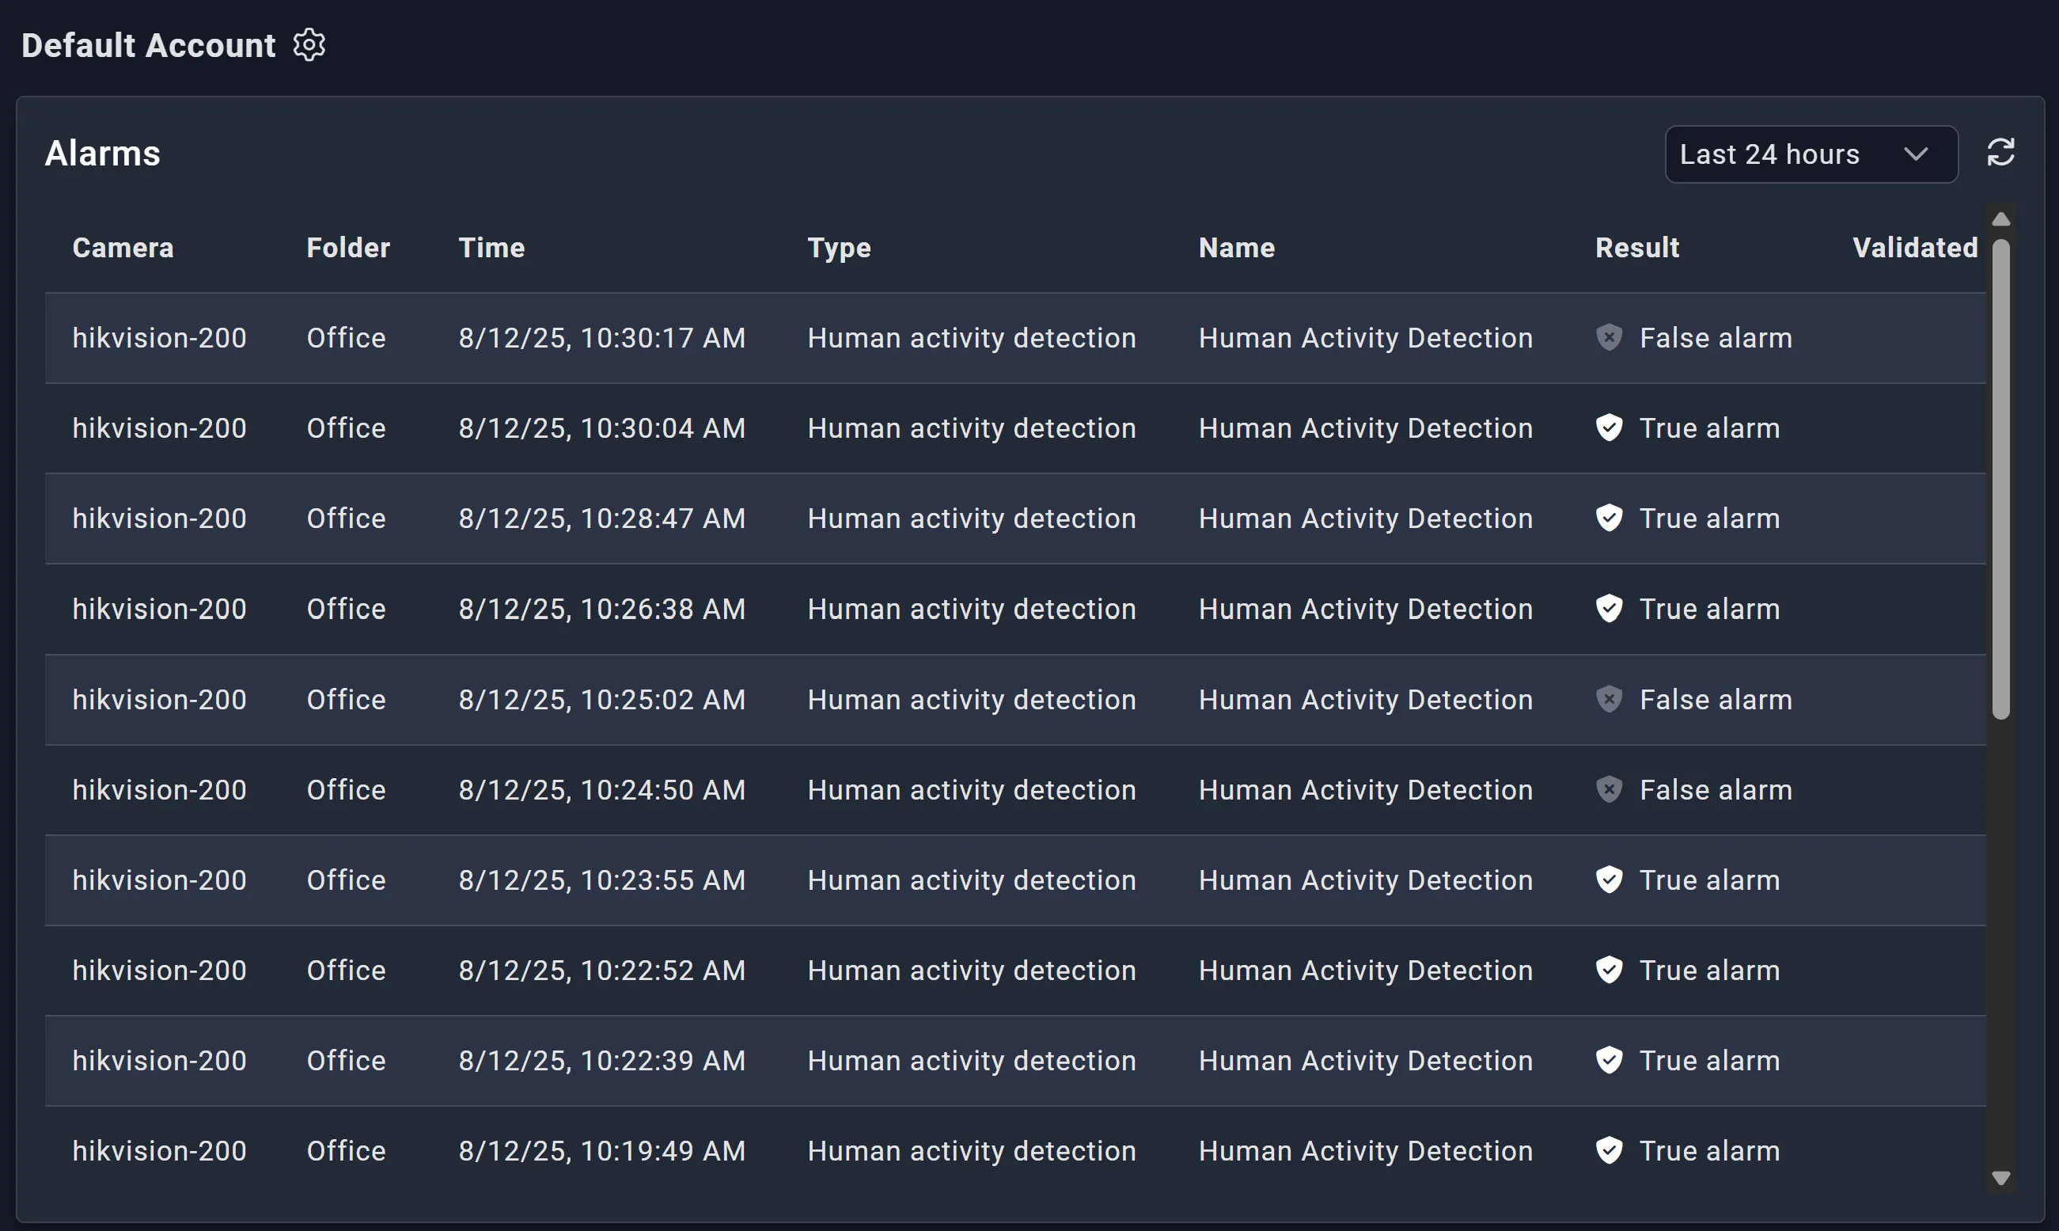Click the true alarm shield icon for 10:22:52 AM
Image resolution: width=2059 pixels, height=1231 pixels.
[x=1609, y=971]
